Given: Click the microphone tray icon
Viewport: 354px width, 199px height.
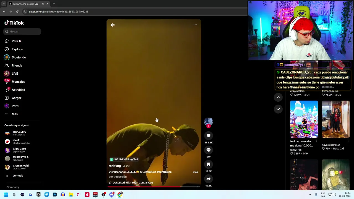Looking at the screenshot, I should pos(316,195).
